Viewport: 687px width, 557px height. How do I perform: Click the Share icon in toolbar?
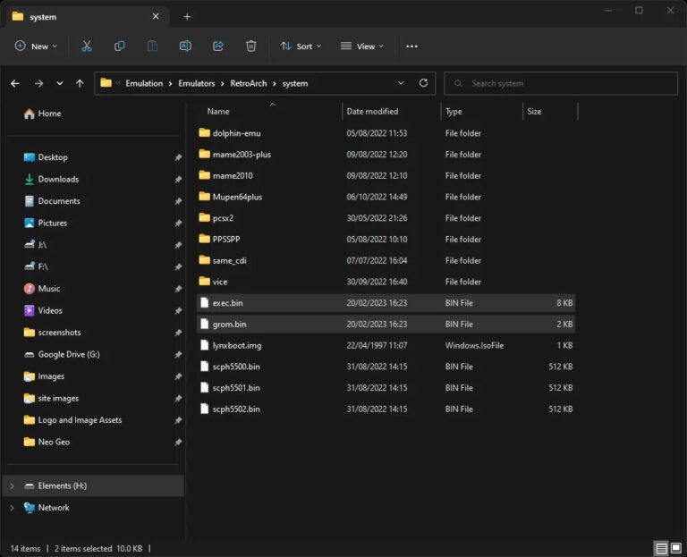[x=218, y=46]
